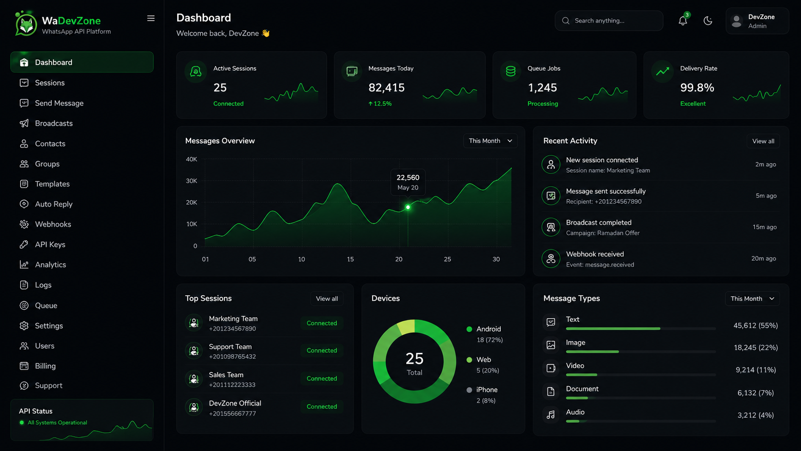The height and width of the screenshot is (451, 801).
Task: Go to Auto Reply settings
Action: pos(82,204)
